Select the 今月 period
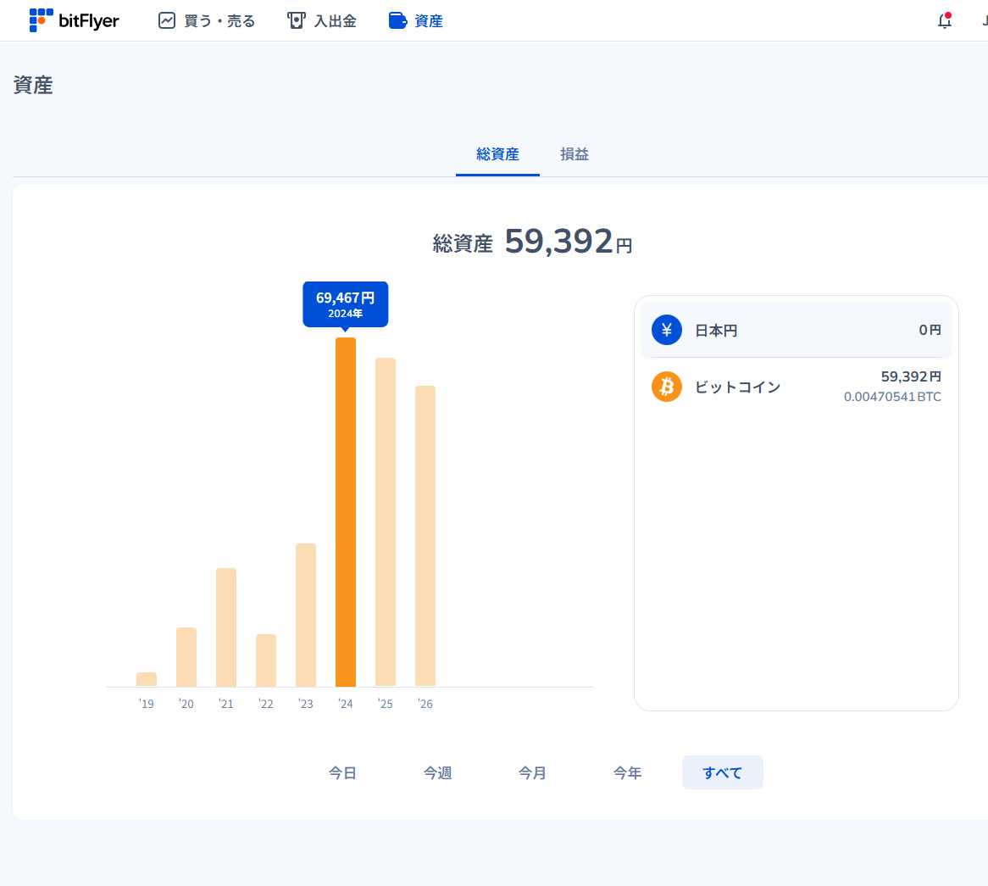988x886 pixels. pos(532,772)
